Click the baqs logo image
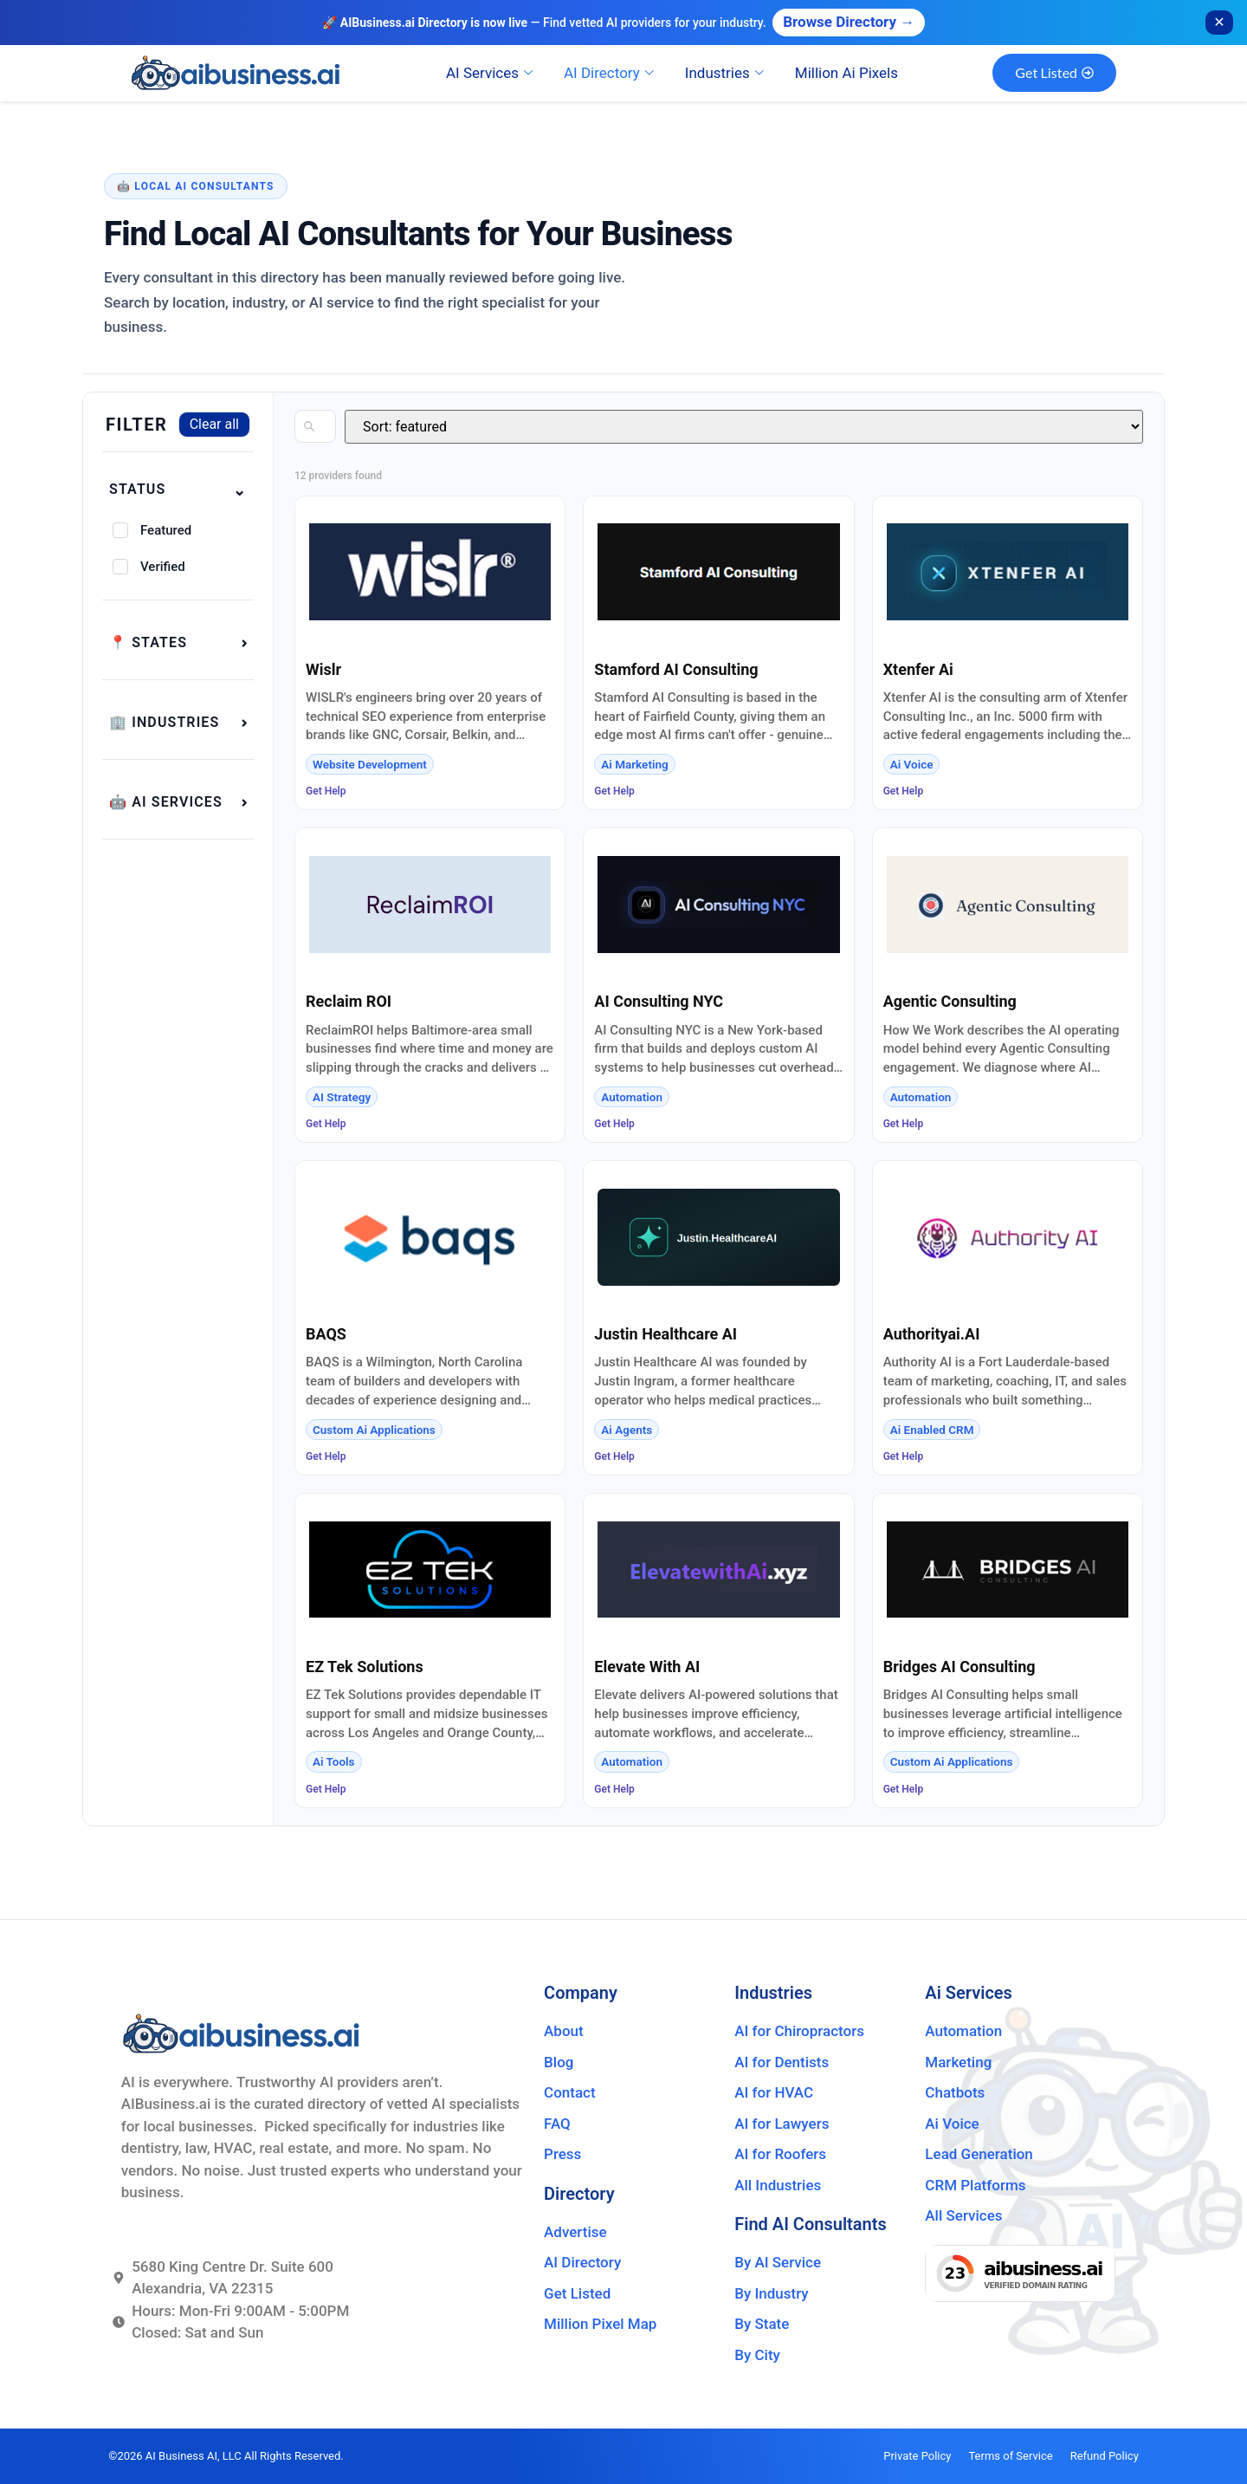This screenshot has width=1247, height=2484. pos(430,1237)
